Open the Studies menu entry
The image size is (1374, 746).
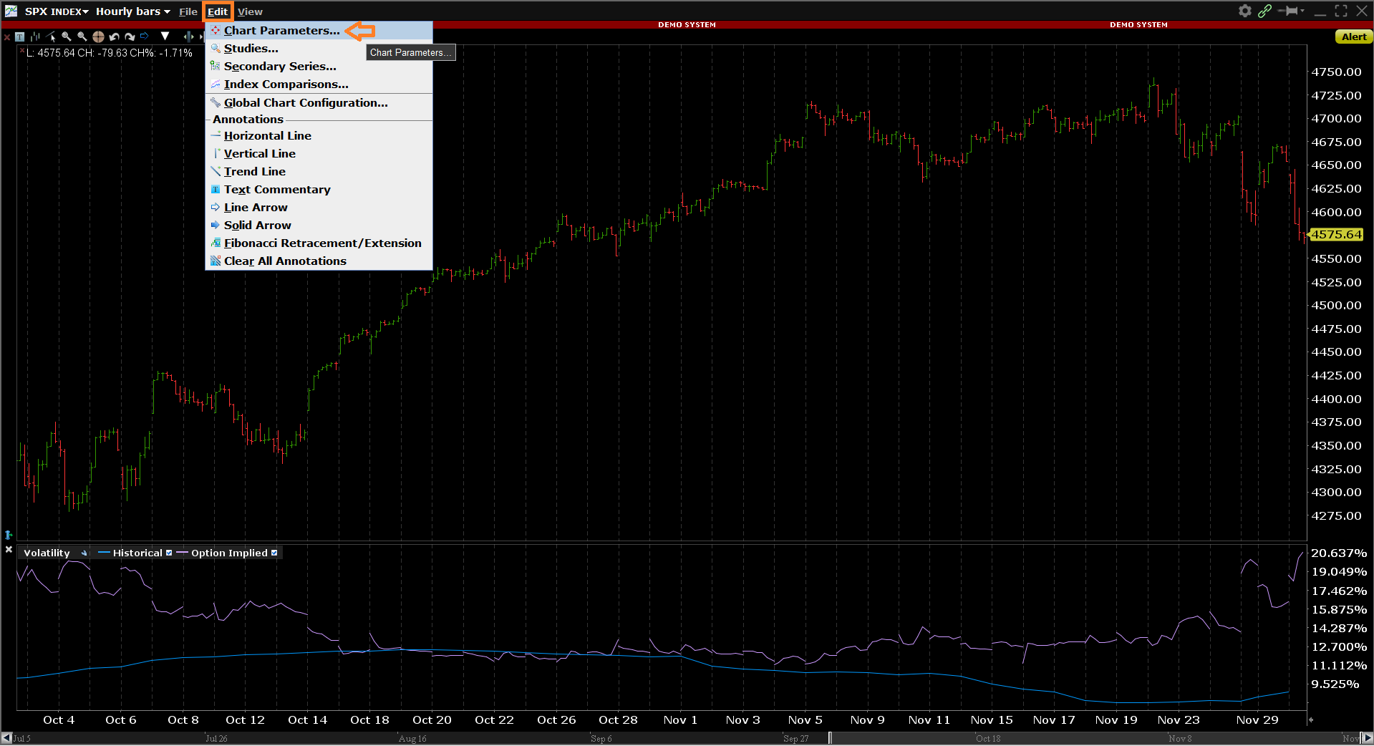pos(319,48)
